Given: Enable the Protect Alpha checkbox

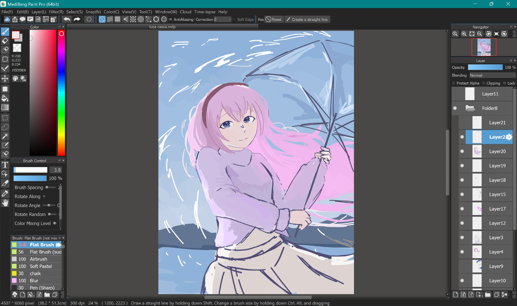Looking at the screenshot, I should point(454,83).
